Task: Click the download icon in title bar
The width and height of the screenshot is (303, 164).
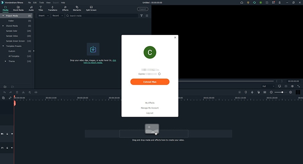Action: (x=280, y=3)
